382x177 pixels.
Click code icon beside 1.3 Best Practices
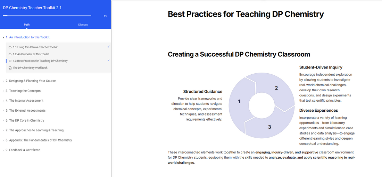coord(10,61)
